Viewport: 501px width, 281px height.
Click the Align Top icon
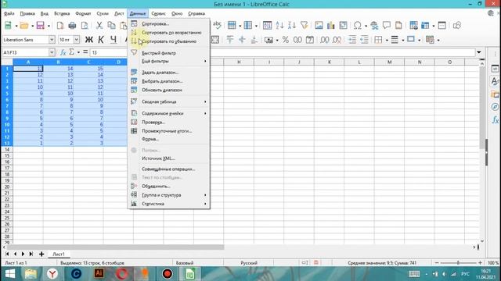pos(229,40)
